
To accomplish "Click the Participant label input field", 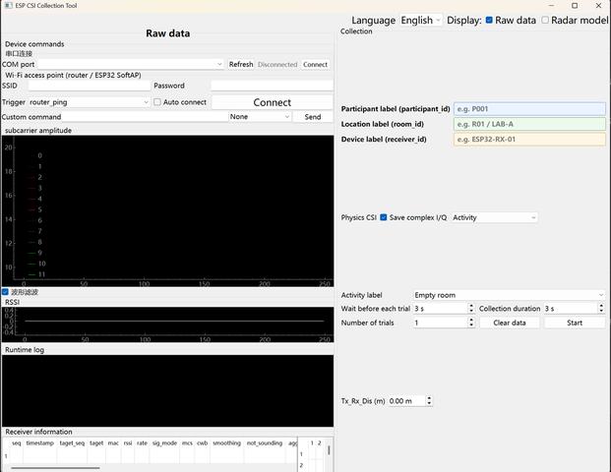I will pos(529,108).
